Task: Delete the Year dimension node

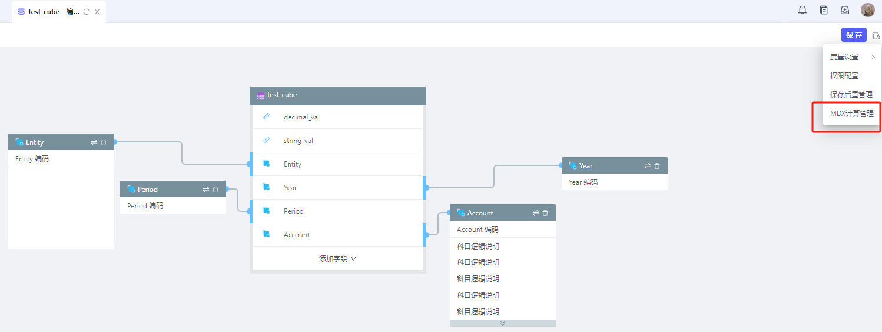Action: 657,166
